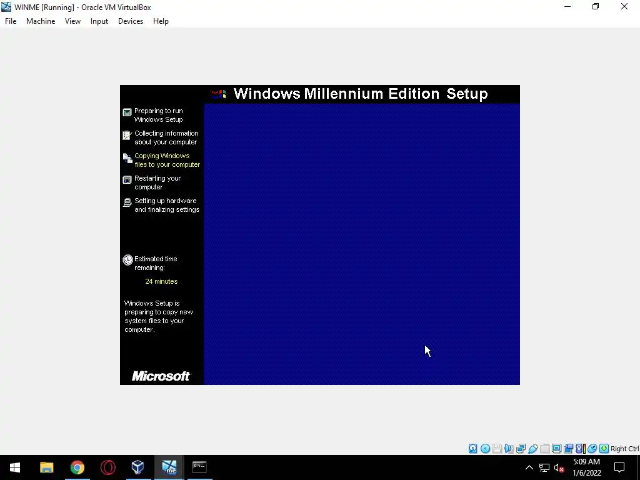Click the "Windows Millennium Edition Setup" heading
Viewport: 640px width, 480px height.
pyautogui.click(x=361, y=94)
